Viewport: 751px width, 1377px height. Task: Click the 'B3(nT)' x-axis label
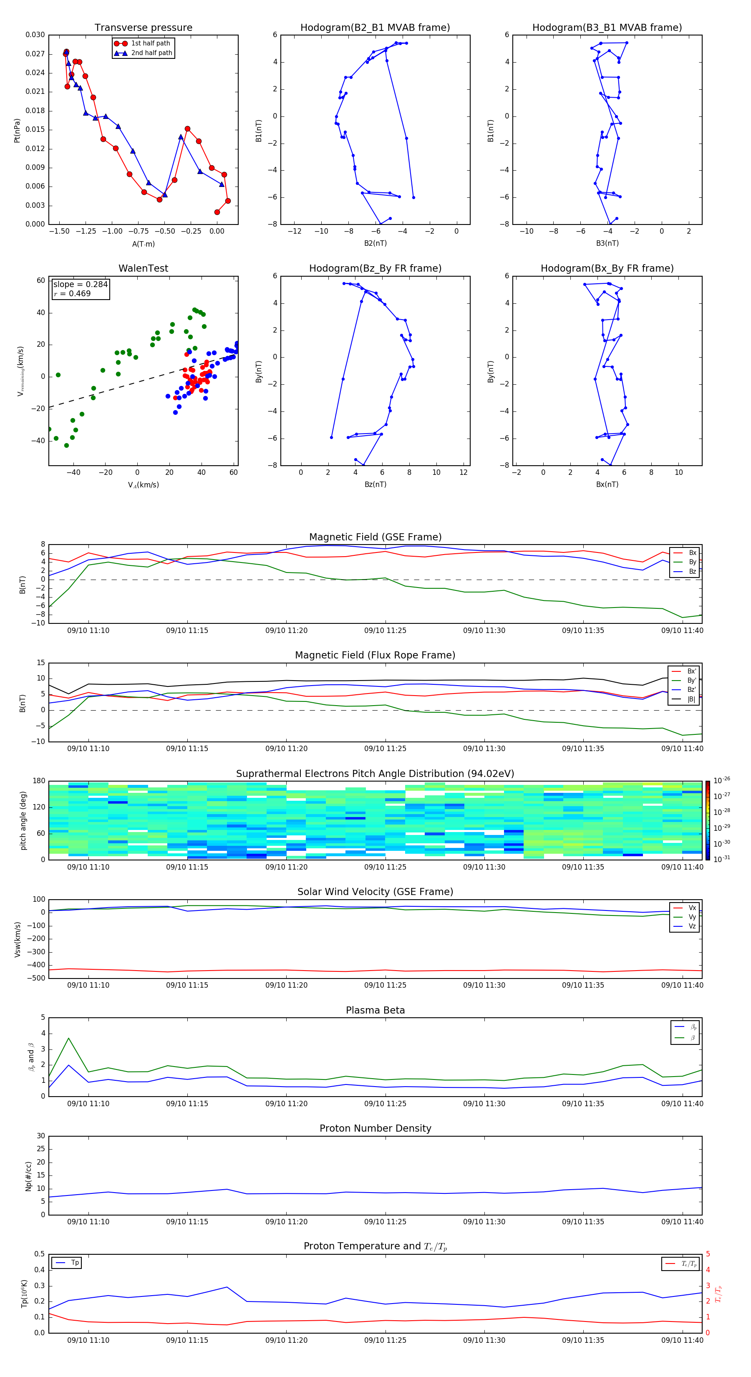pyautogui.click(x=607, y=243)
